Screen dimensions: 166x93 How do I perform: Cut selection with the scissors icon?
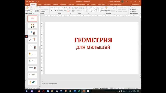click(x=31, y=7)
